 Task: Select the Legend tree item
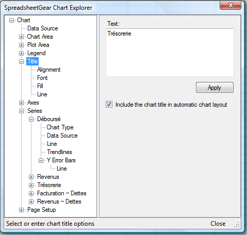pos(37,53)
